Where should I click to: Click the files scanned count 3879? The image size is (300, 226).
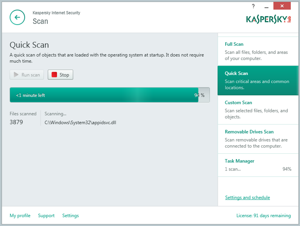pyautogui.click(x=16, y=122)
